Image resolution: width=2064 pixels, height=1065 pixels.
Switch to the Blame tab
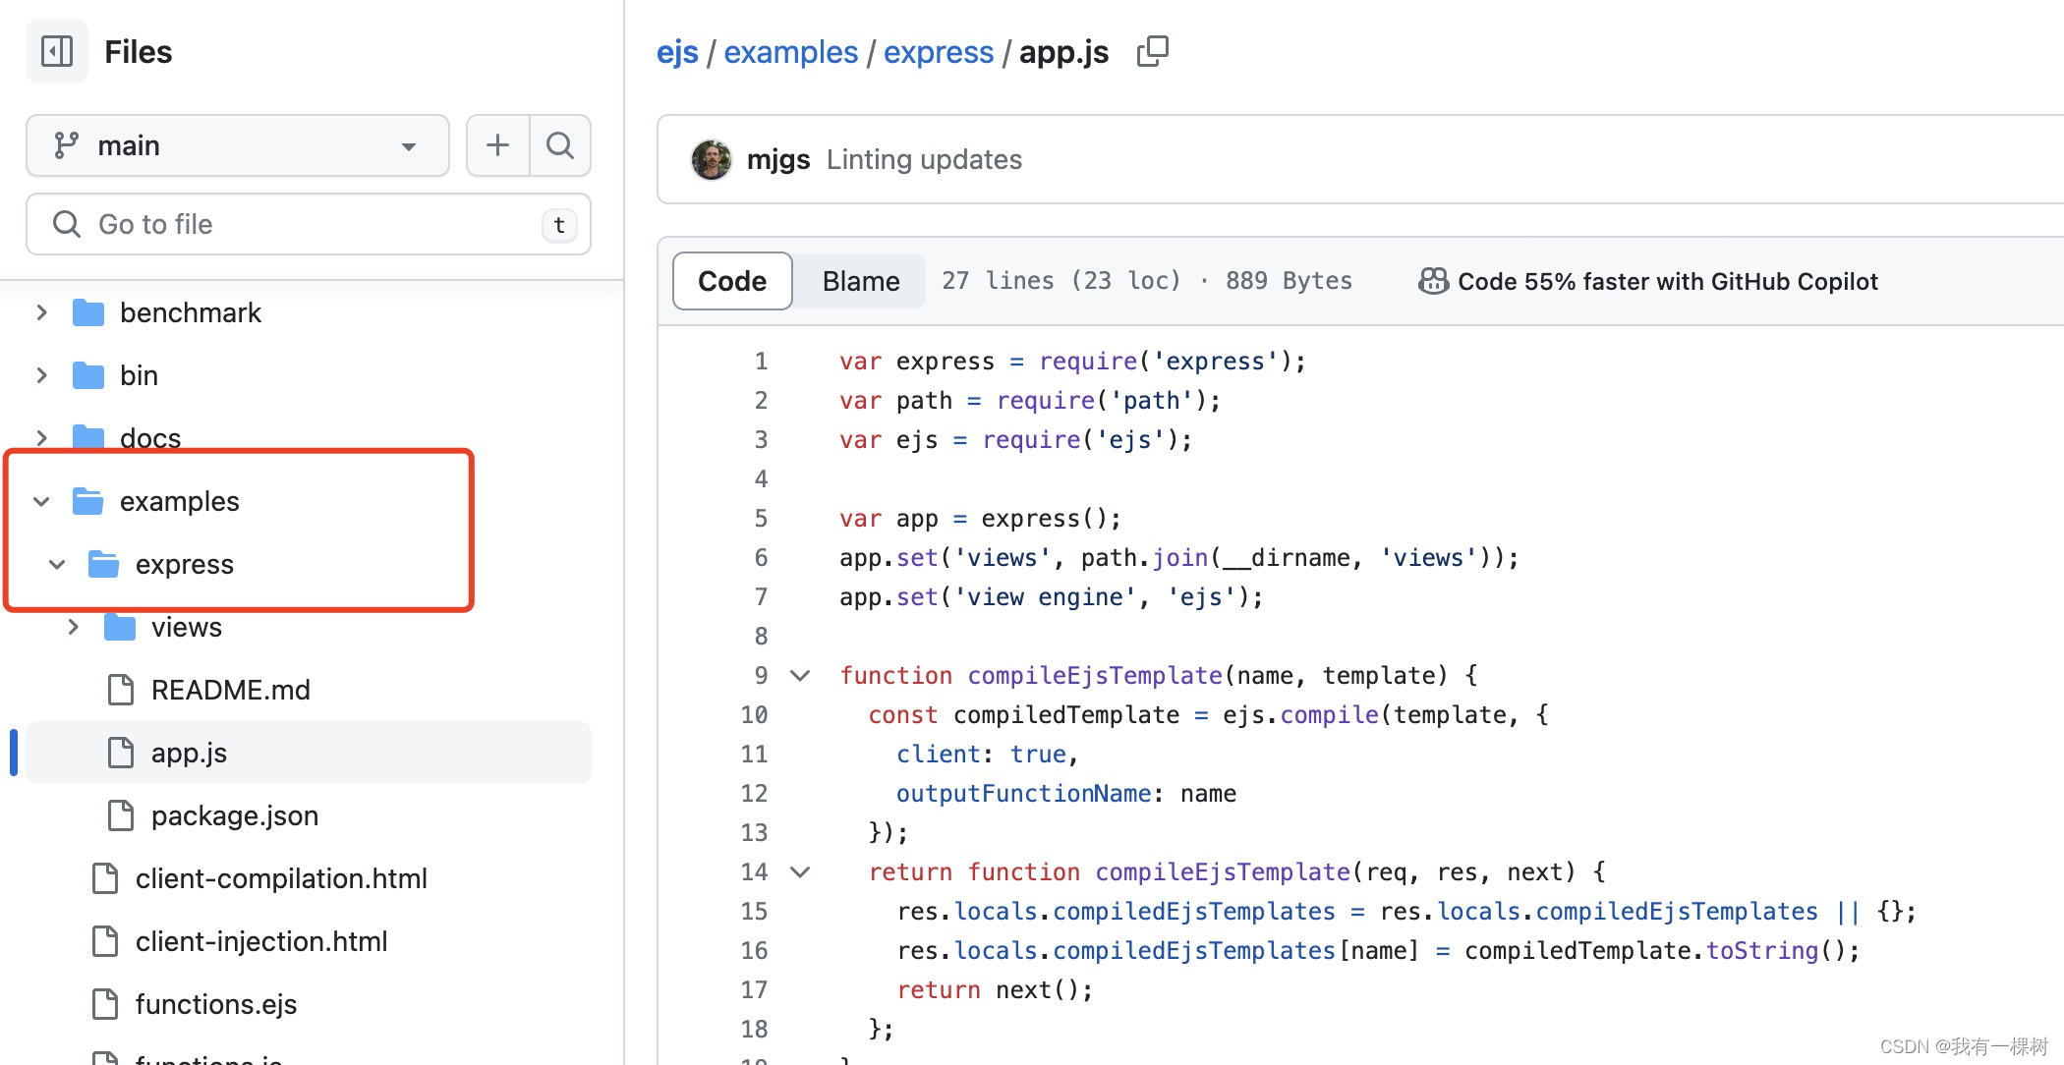[860, 281]
